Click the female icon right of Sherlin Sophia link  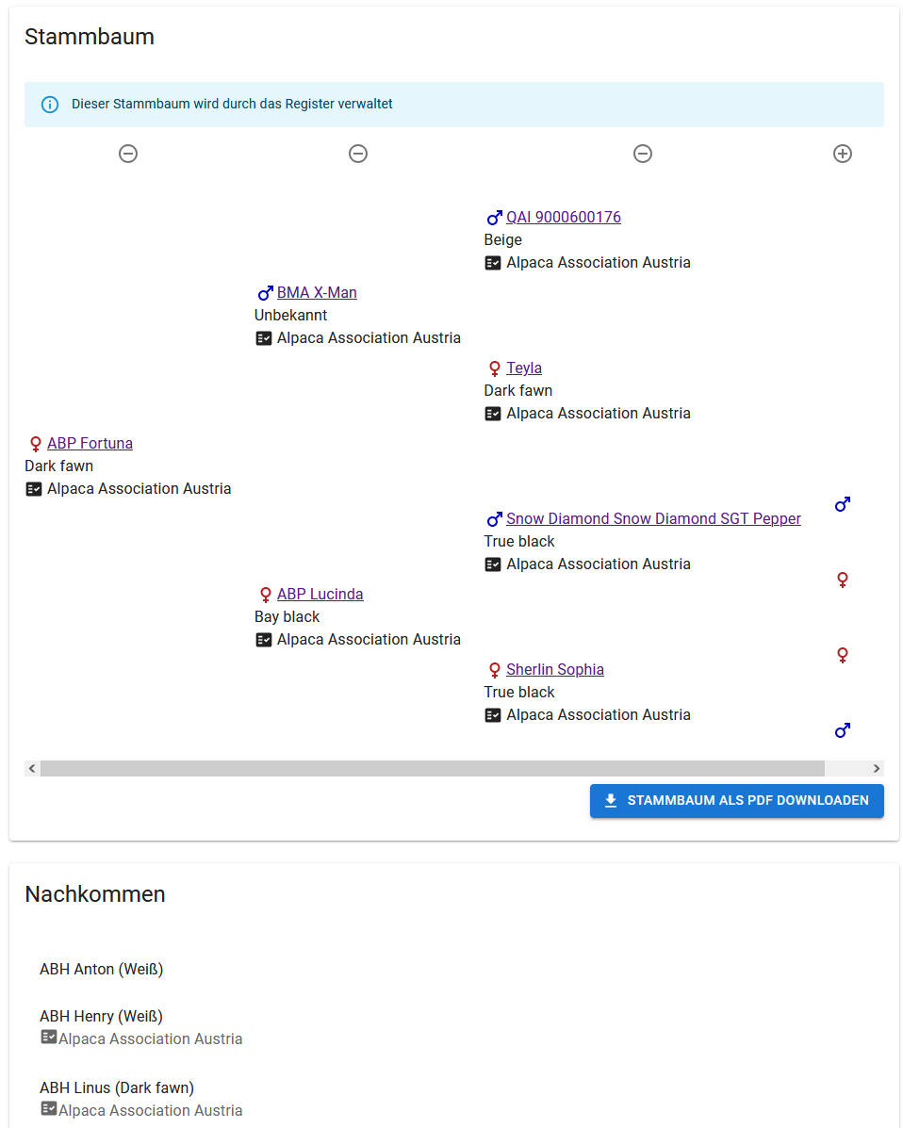pyautogui.click(x=842, y=655)
